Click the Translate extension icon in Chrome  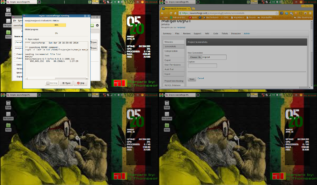coord(286,13)
